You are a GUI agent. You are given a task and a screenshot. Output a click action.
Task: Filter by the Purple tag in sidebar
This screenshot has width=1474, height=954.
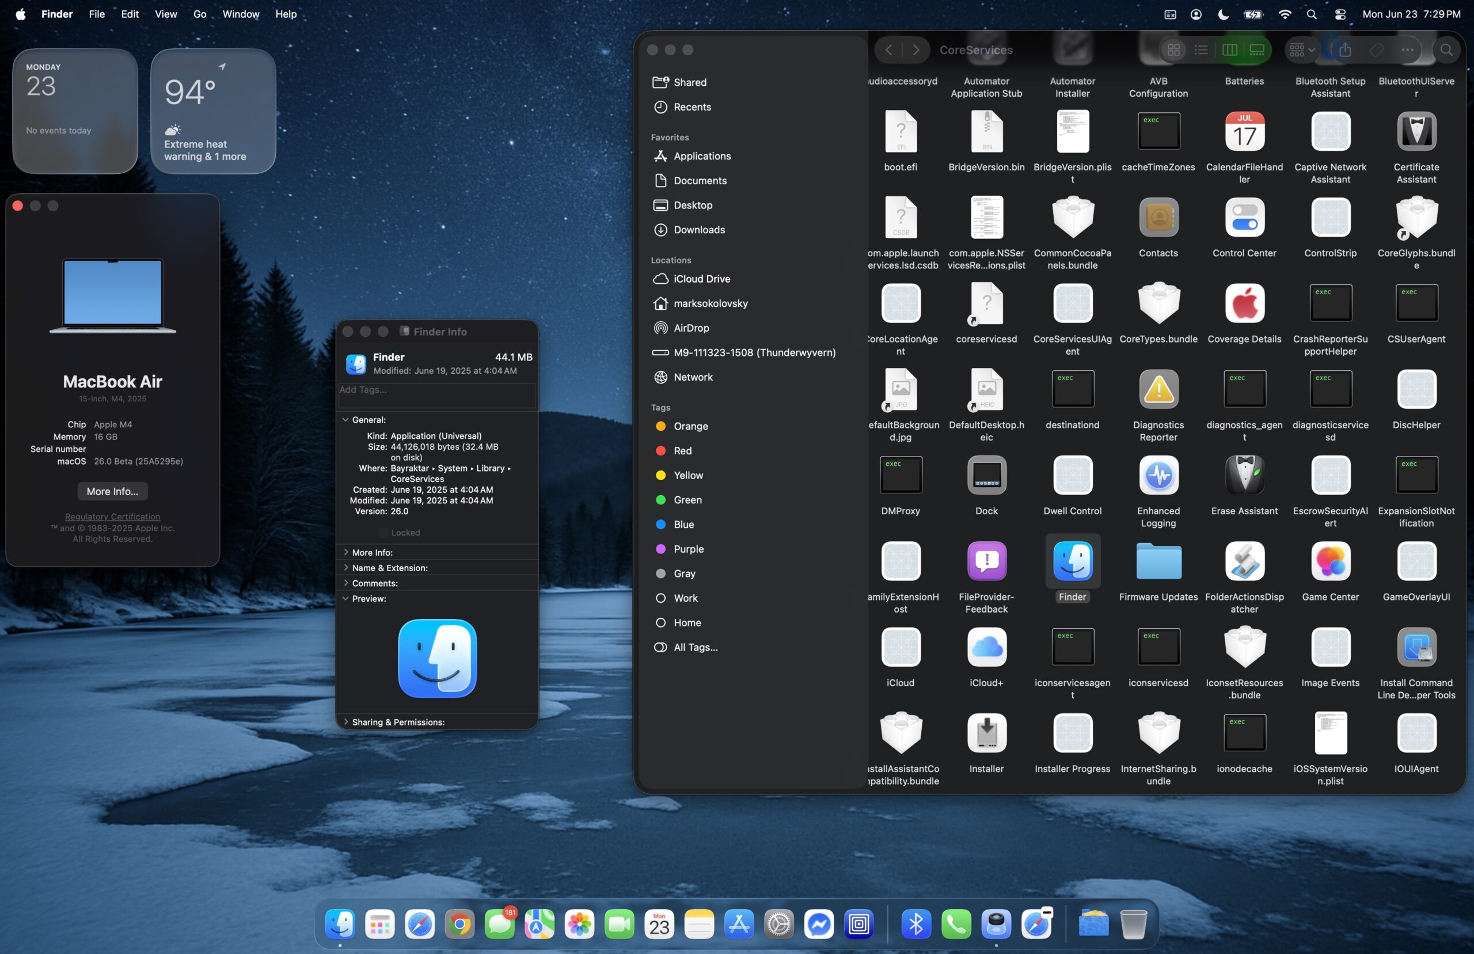[x=688, y=549]
